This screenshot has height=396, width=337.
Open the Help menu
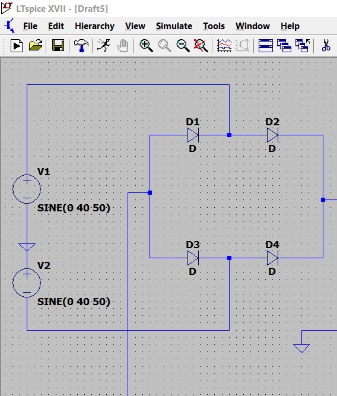(x=290, y=26)
